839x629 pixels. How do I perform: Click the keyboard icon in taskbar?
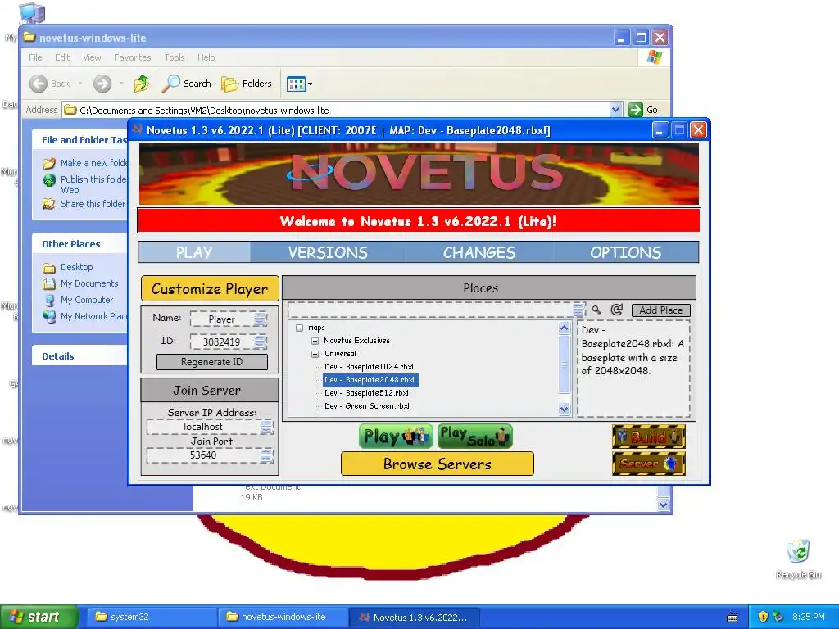(733, 618)
